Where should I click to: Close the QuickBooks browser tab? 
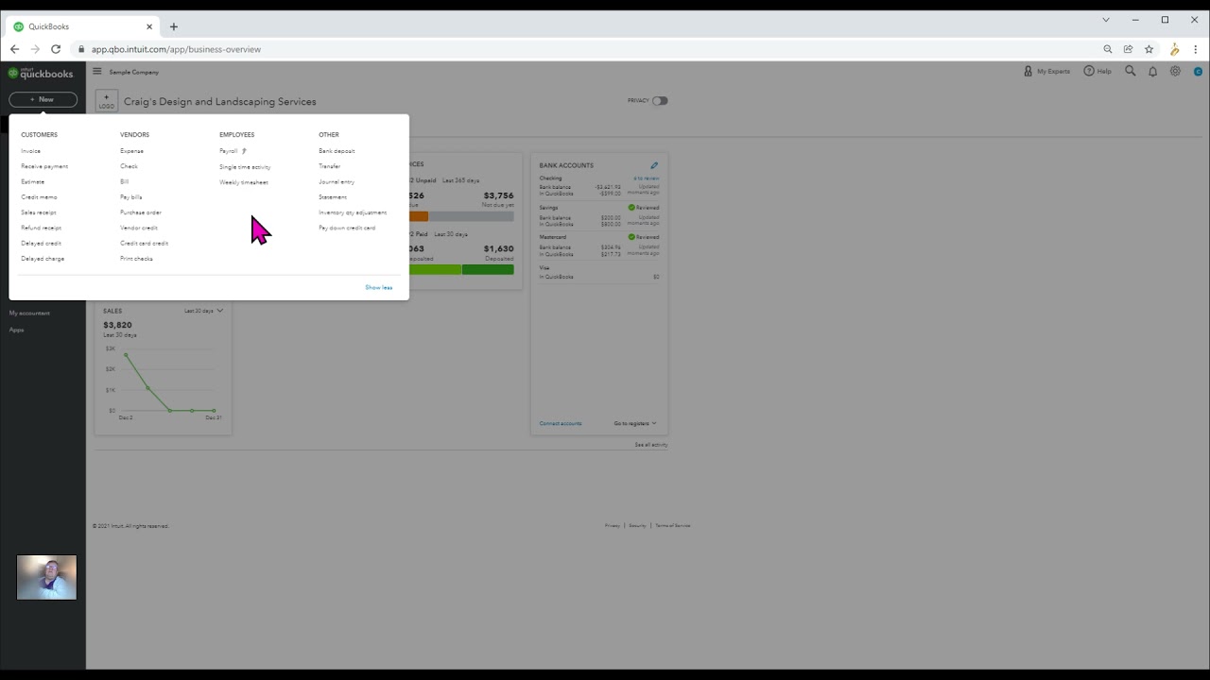coord(148,26)
